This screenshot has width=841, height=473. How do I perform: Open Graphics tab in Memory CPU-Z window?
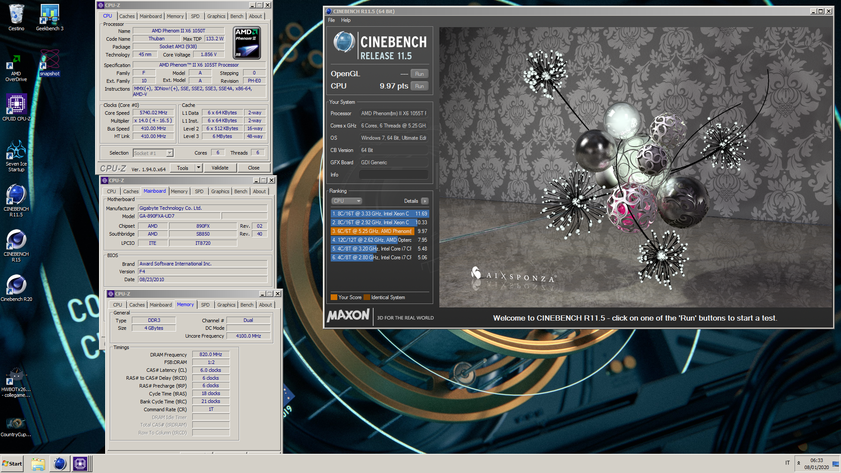[226, 305]
